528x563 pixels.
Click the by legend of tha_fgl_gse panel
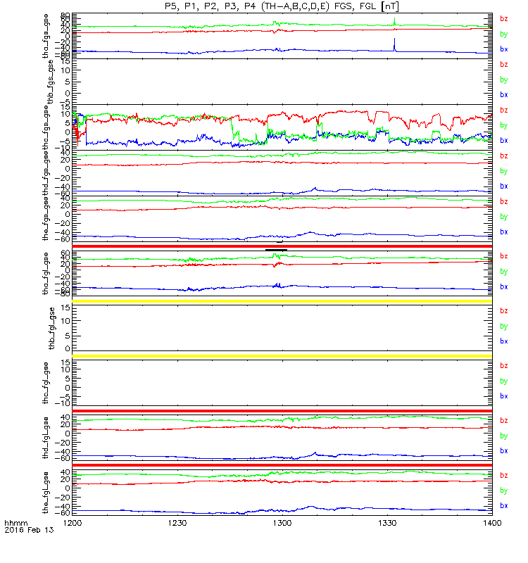click(x=504, y=272)
